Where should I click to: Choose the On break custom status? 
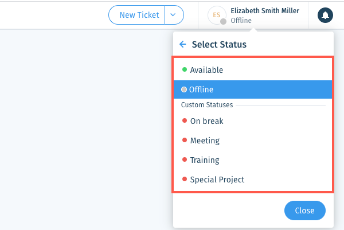point(253,121)
